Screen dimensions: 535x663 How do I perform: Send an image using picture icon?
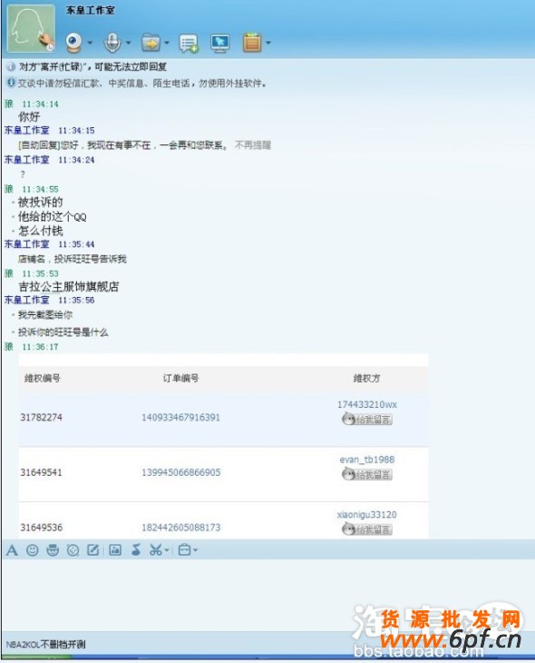click(115, 549)
